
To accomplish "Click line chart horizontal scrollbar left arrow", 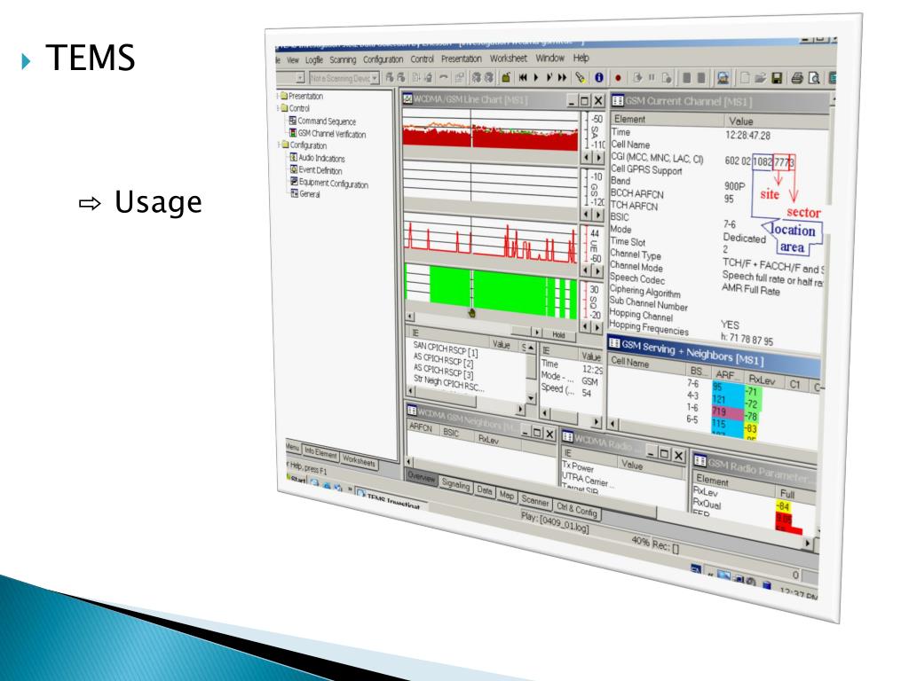I will point(410,317).
